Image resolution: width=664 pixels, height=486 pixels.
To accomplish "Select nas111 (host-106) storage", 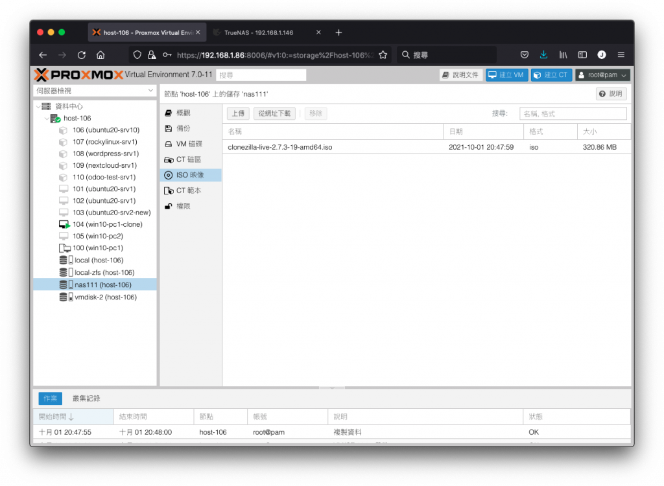I will 95,284.
